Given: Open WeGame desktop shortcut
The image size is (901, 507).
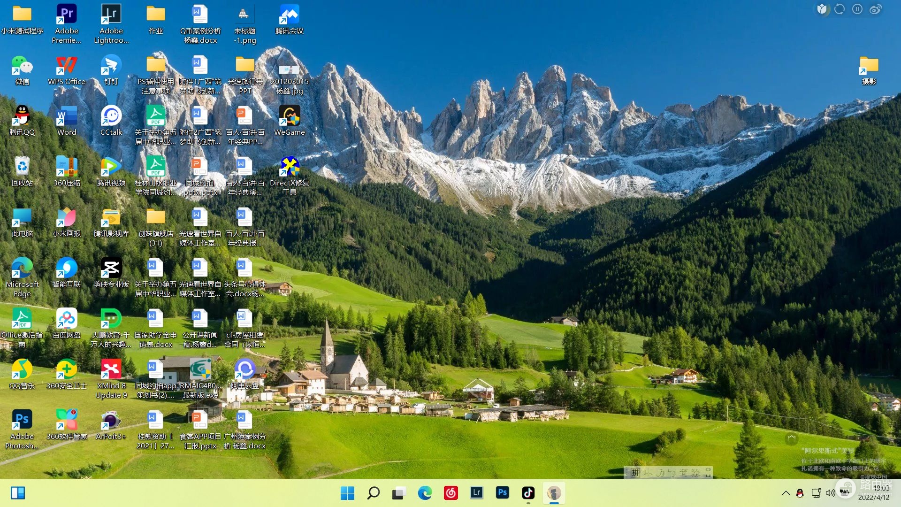Looking at the screenshot, I should (x=290, y=121).
